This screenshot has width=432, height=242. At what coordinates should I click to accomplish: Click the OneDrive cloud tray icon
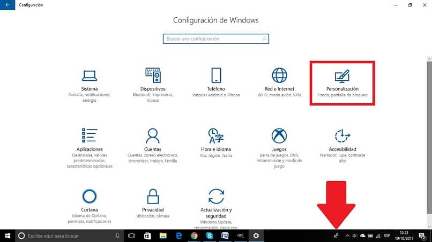tap(363, 236)
